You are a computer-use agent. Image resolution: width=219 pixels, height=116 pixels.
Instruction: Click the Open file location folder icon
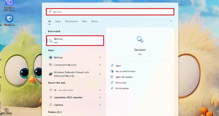[112, 77]
